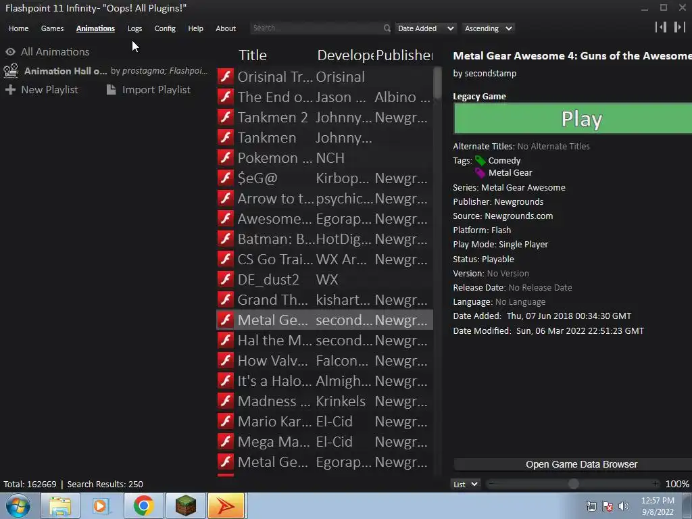Click the green Play button
The height and width of the screenshot is (519, 692).
[x=573, y=118]
